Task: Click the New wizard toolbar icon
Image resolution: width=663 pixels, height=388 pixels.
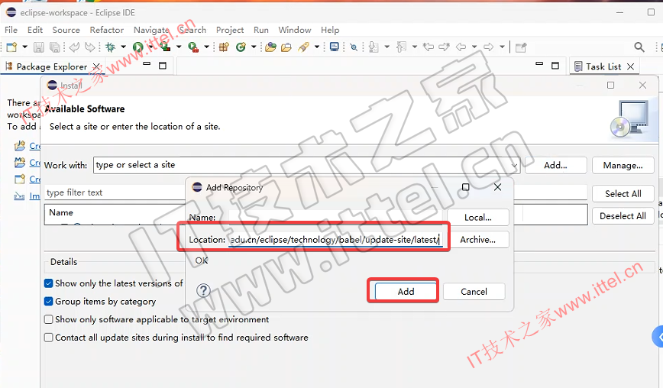Action: pyautogui.click(x=12, y=47)
